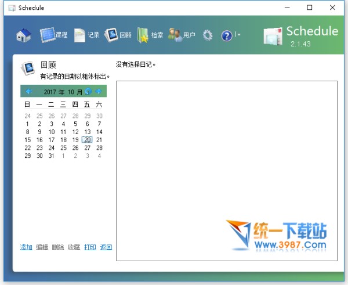Click the blue help question mark icon

tap(227, 35)
